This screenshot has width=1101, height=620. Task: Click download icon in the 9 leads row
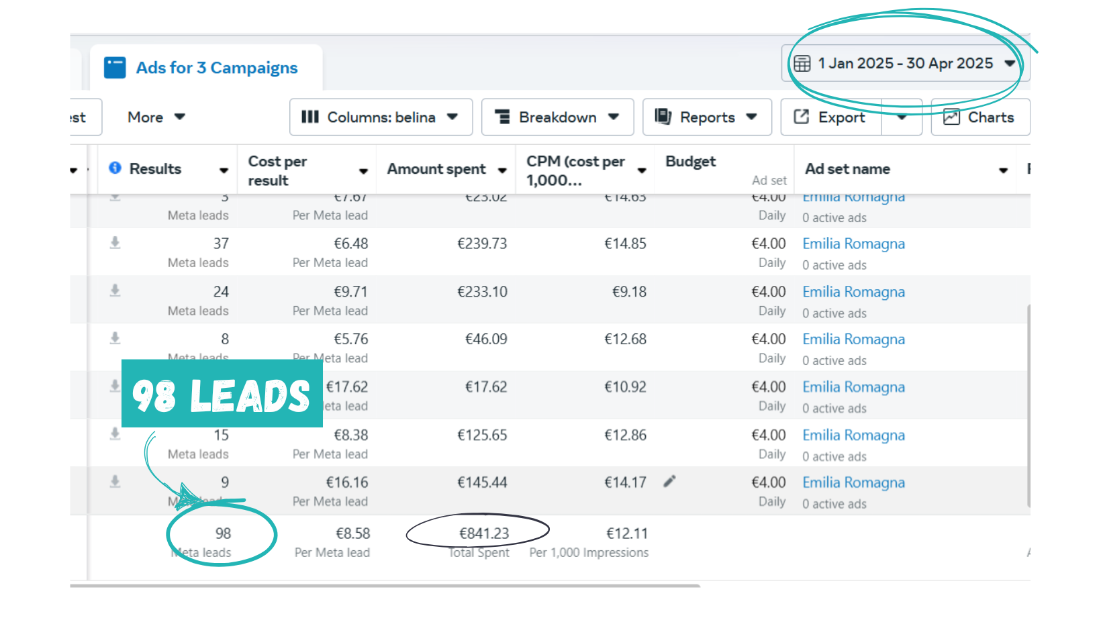(115, 482)
